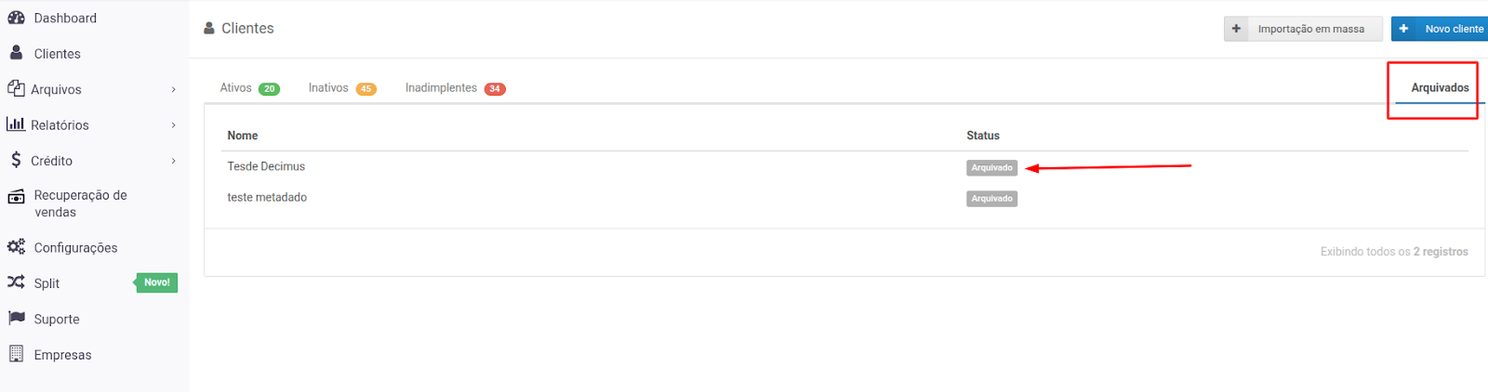Click the Split shuffle arrows icon

pos(16,282)
